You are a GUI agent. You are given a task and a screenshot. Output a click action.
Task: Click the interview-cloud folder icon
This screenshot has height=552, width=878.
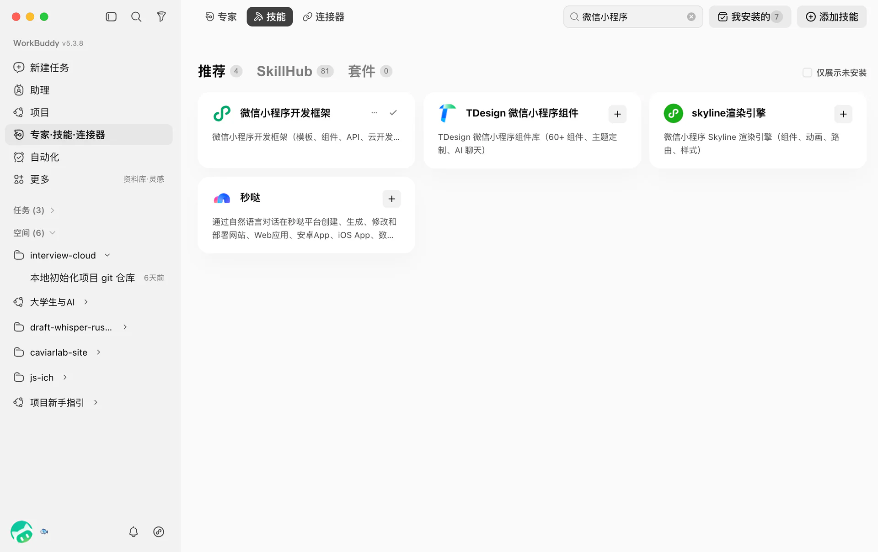[19, 255]
